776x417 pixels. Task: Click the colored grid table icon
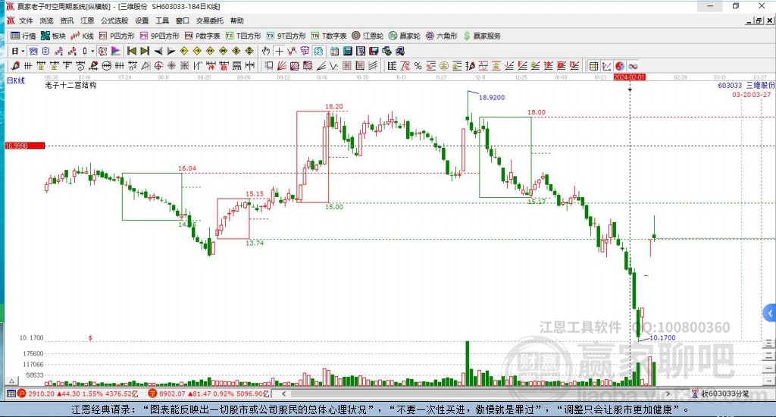(x=594, y=66)
